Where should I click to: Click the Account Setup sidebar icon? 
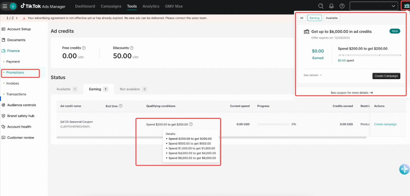pyautogui.click(x=3, y=29)
